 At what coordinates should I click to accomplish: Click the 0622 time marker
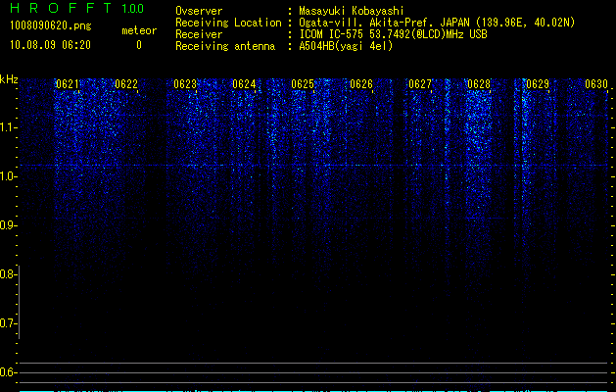(126, 84)
